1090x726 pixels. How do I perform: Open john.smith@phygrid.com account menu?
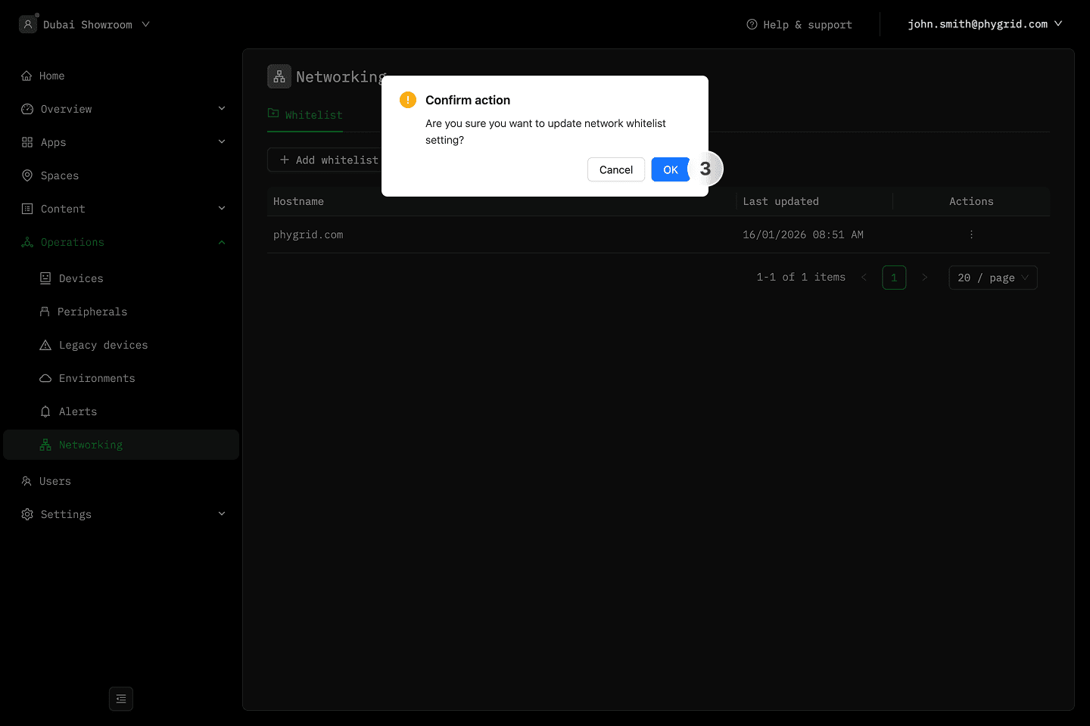pos(984,24)
